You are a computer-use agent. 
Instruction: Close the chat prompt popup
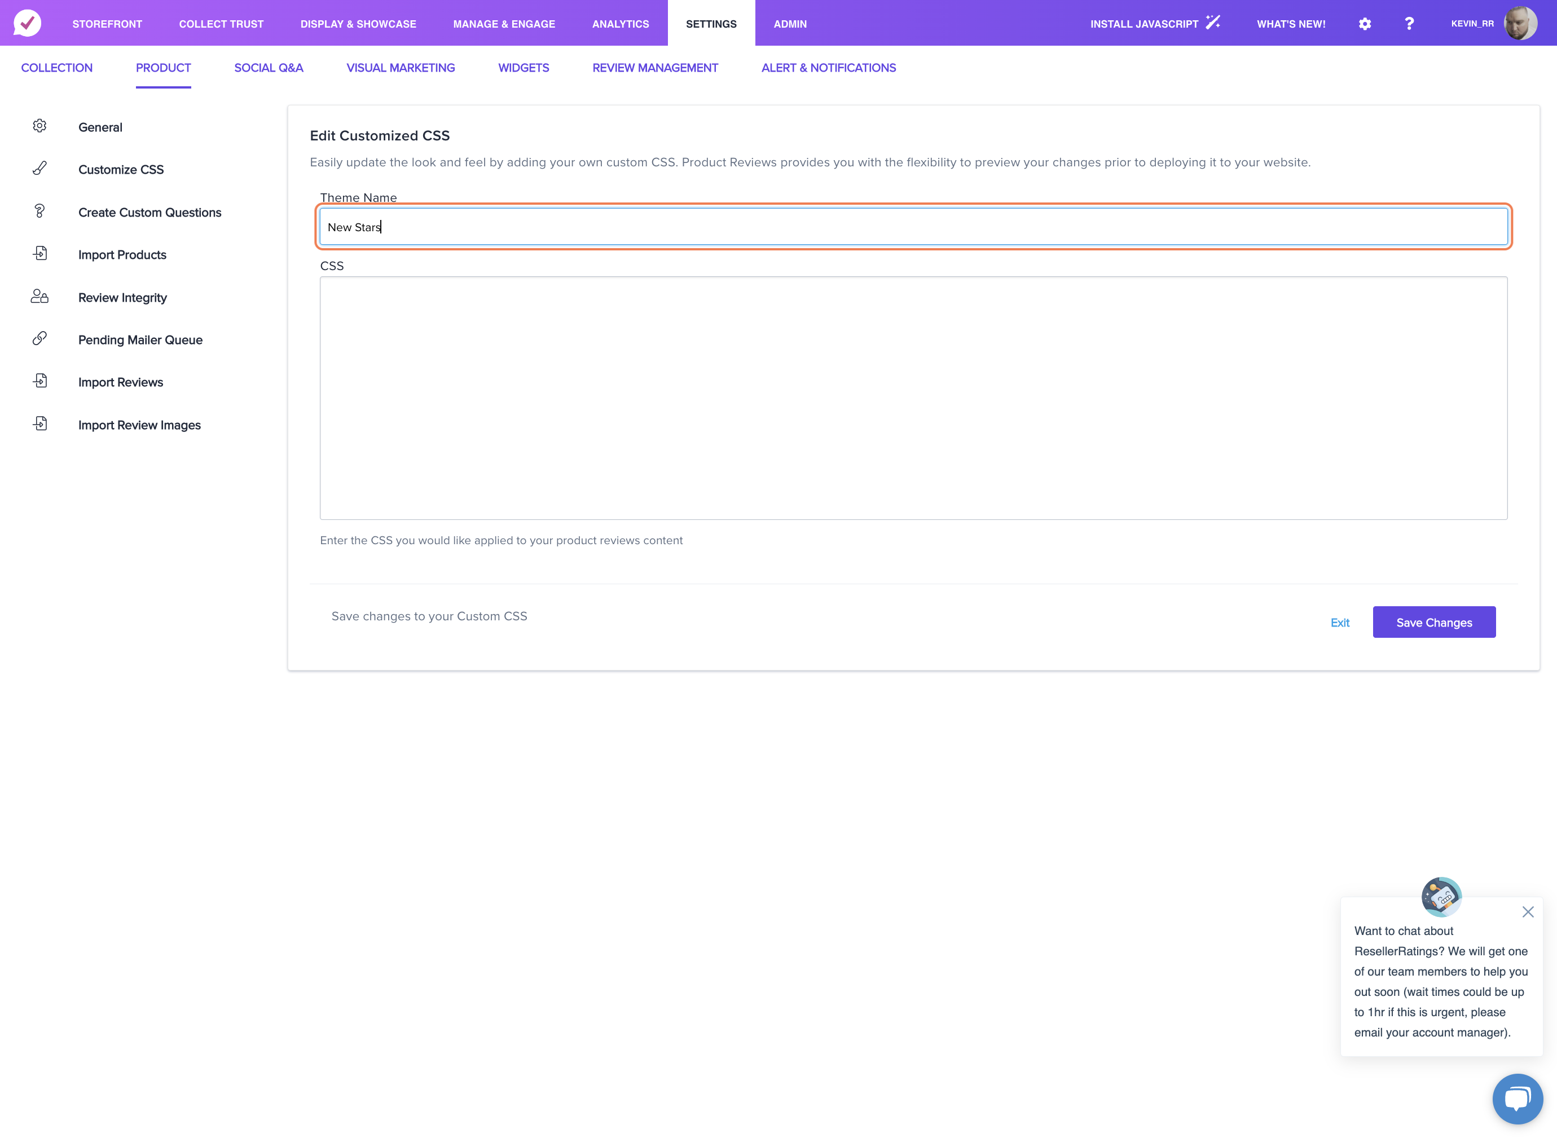click(1527, 912)
